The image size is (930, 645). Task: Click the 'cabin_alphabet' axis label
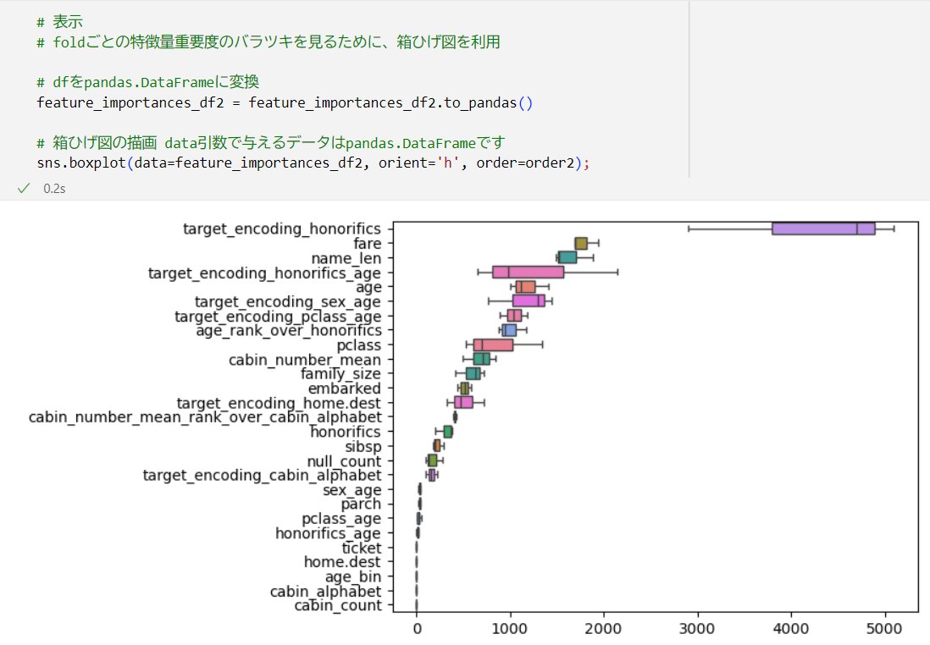(x=325, y=592)
